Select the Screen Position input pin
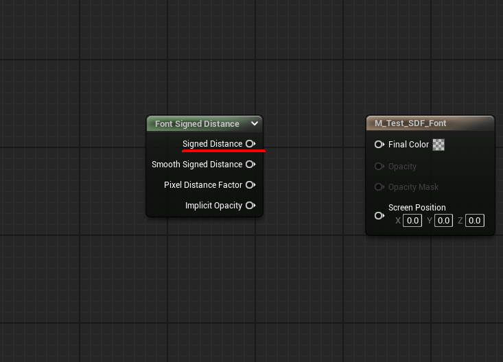 [379, 215]
